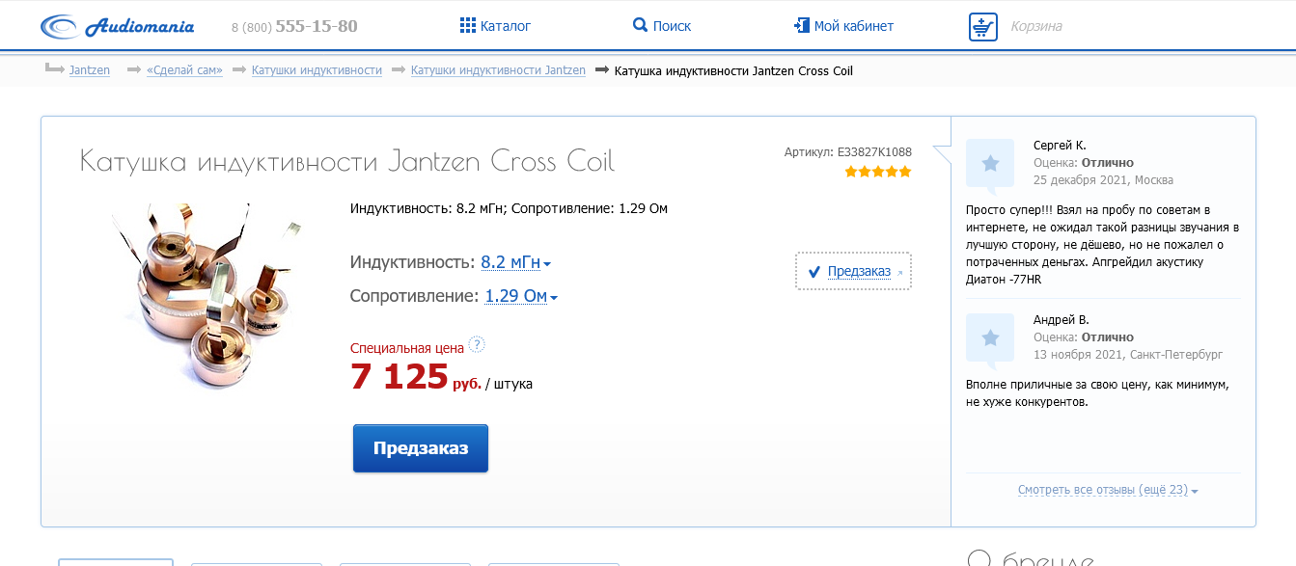This screenshot has height=566, width=1296.
Task: Select the Артикул: E33827K1088 text
Action: (847, 151)
